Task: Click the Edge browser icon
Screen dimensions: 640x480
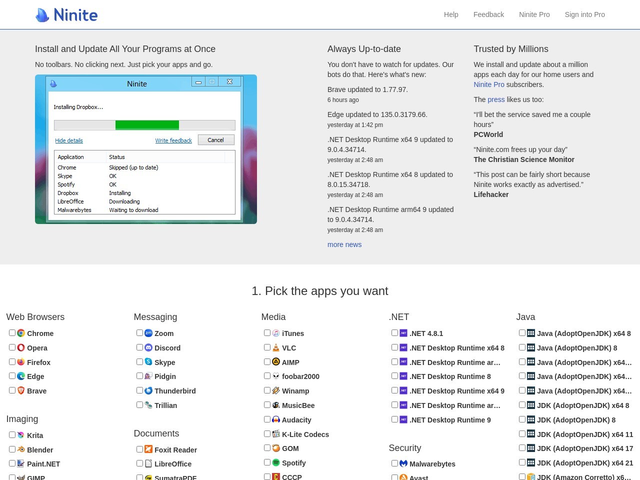Action: click(21, 376)
